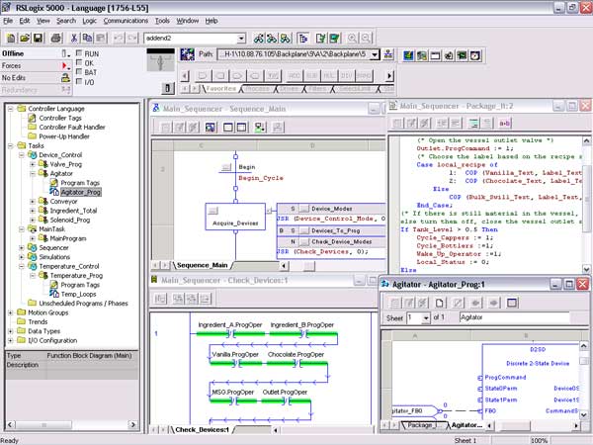Select the Check_Devices:1 tab
The width and height of the screenshot is (593, 445).
pos(203,430)
